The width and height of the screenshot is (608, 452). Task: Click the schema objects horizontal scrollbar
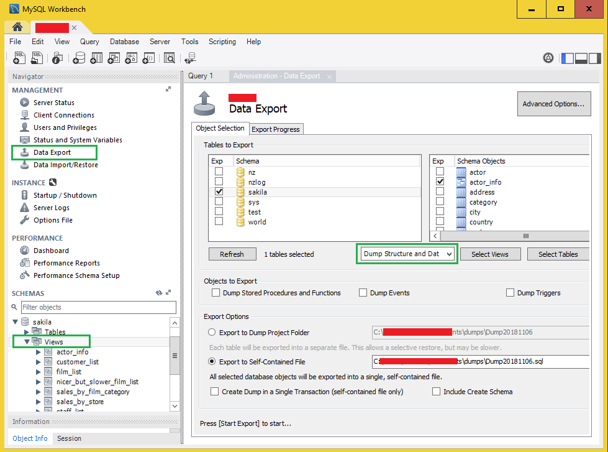tap(515, 236)
